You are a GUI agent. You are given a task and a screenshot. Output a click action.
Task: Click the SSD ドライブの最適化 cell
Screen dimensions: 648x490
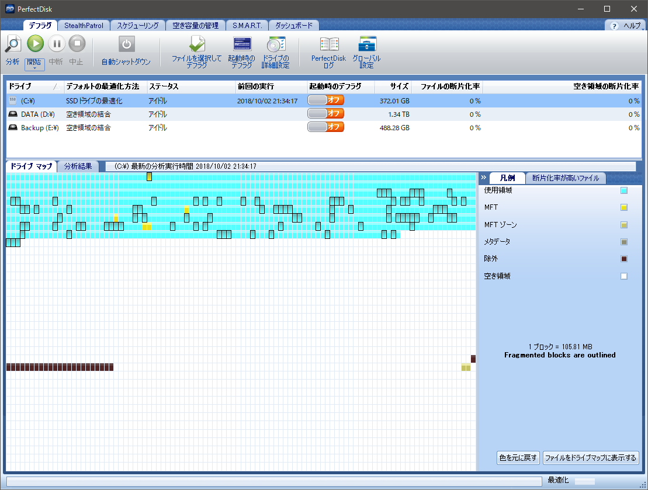[x=94, y=101]
